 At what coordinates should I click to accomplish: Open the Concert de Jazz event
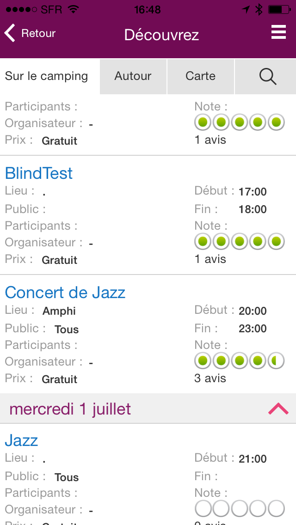coord(65,293)
